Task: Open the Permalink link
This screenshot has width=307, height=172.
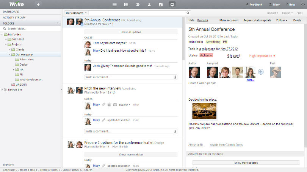Action: [x=203, y=20]
